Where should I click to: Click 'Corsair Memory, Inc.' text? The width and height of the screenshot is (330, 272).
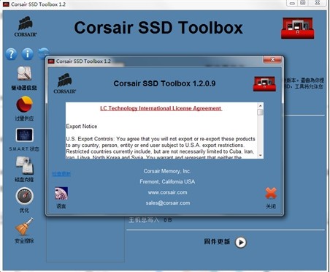(167, 171)
